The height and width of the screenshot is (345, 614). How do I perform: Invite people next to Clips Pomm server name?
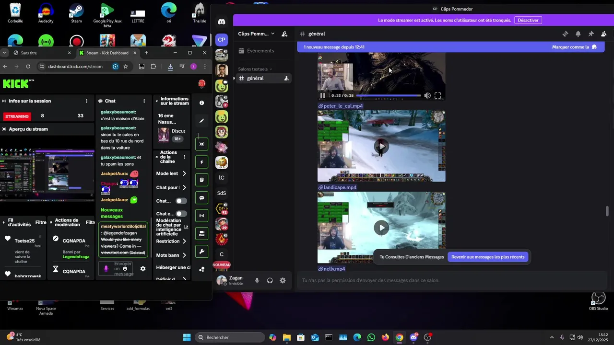[x=284, y=34]
